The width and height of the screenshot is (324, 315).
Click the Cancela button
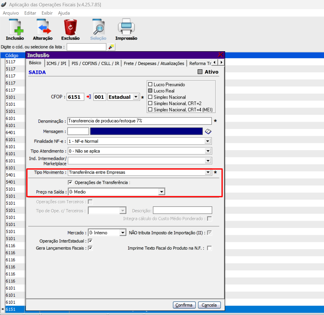(209, 305)
